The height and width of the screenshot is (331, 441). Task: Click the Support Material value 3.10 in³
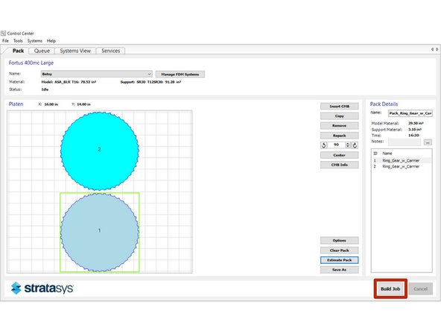(415, 130)
